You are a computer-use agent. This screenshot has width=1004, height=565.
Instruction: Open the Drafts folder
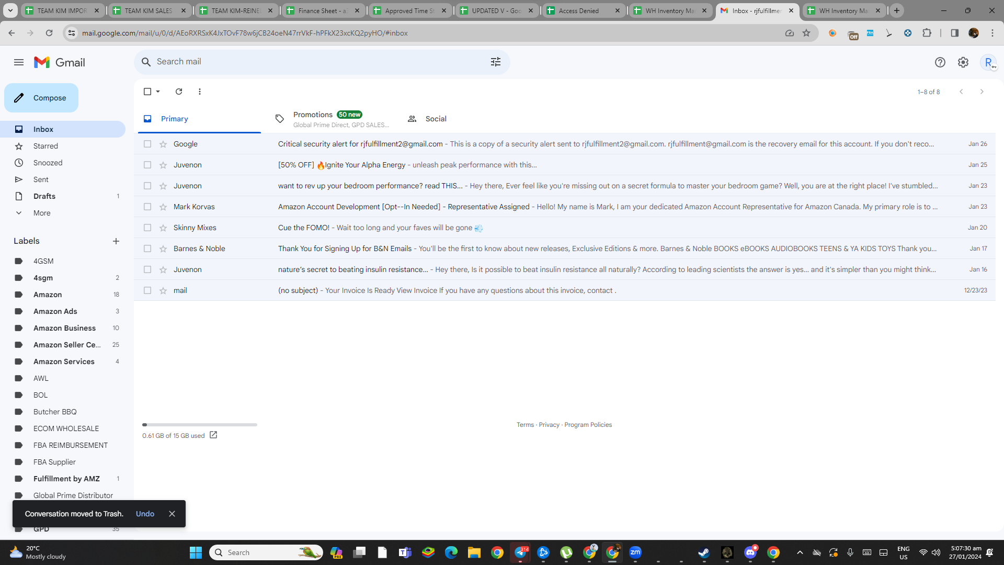63,196
